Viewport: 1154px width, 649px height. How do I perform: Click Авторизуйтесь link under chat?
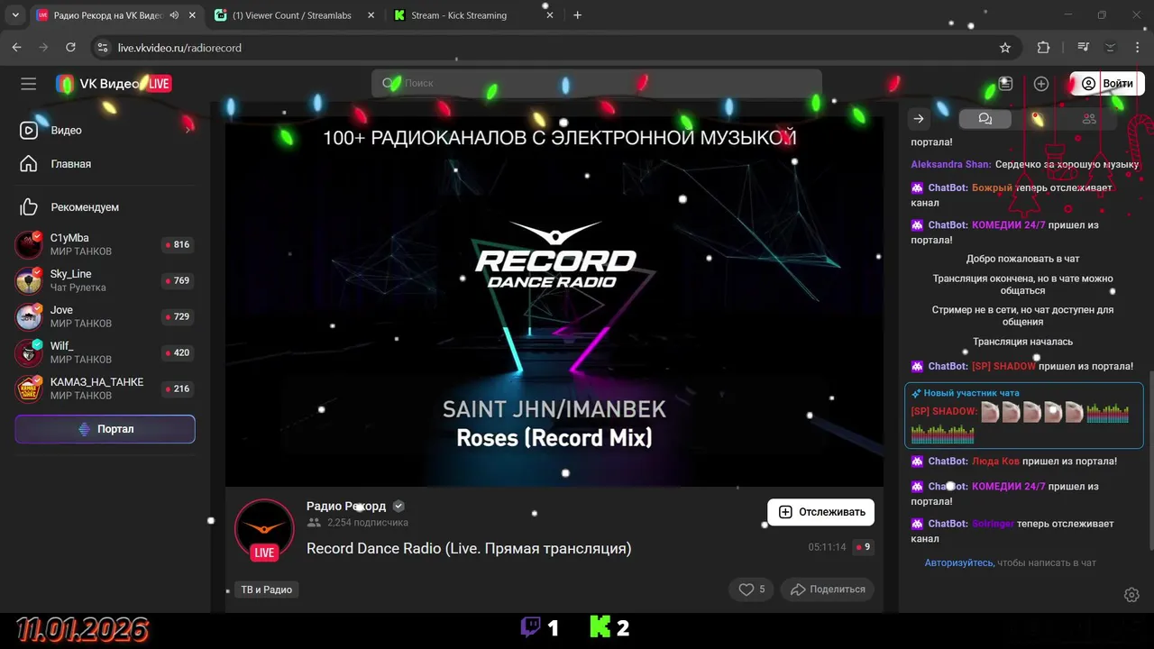pos(959,562)
